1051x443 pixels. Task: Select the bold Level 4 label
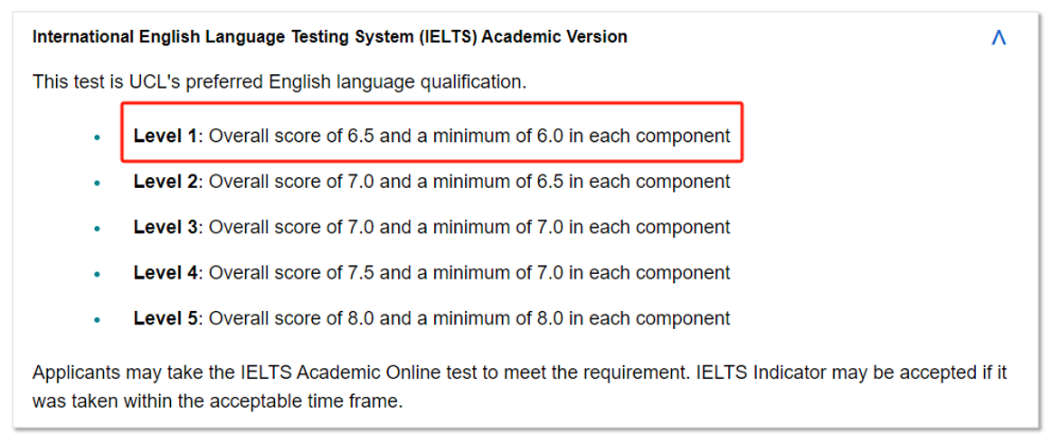click(165, 273)
